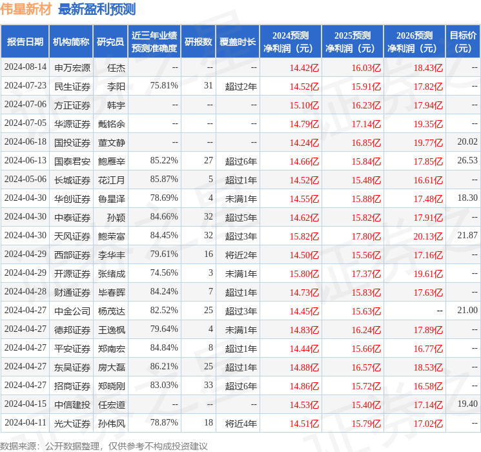Click 2025 forecast 17.14亿 for 华源证券

(x=366, y=124)
